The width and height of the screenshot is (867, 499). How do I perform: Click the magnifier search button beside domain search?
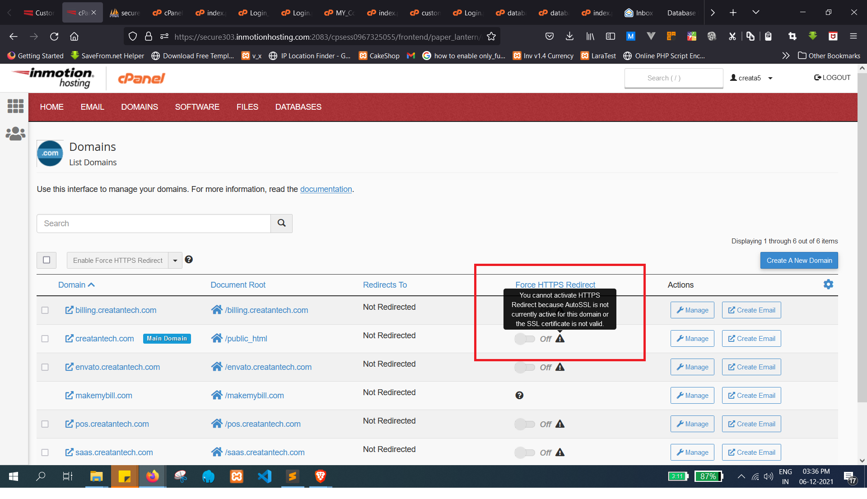tap(281, 224)
